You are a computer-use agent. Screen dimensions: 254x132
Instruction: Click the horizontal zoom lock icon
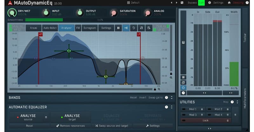[155, 89]
